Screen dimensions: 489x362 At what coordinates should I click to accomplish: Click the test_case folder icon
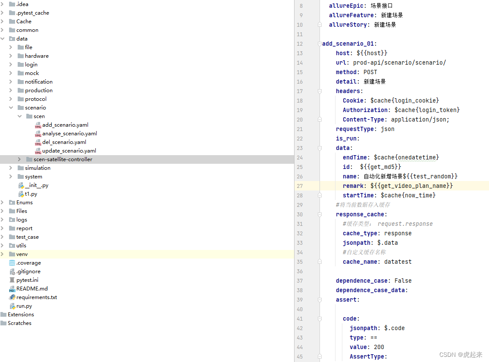click(12, 237)
